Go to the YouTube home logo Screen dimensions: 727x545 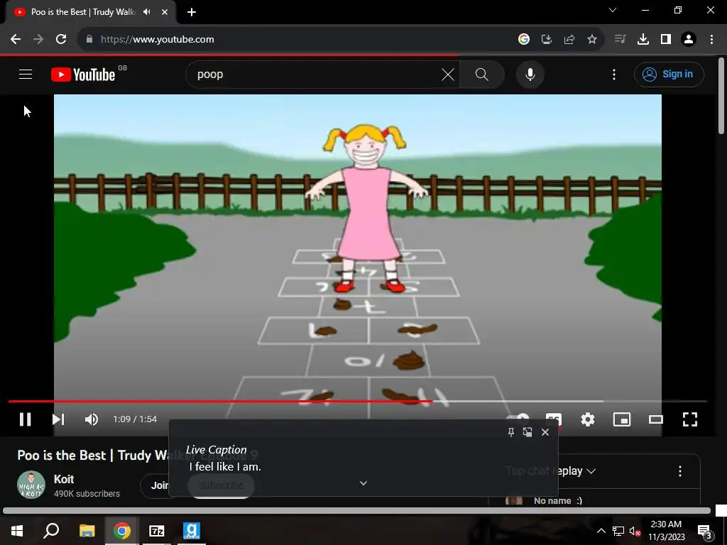click(x=83, y=75)
